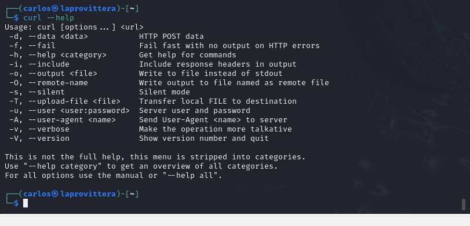Click the '--output <file>' option text
470x226 pixels.
pos(63,74)
